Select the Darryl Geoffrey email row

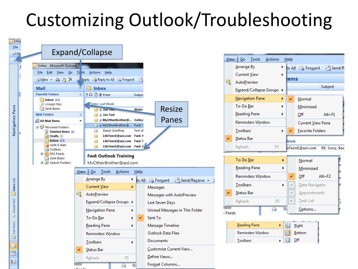point(114,131)
